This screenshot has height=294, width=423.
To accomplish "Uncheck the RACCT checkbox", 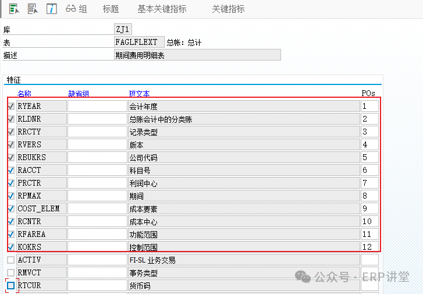I will point(11,170).
